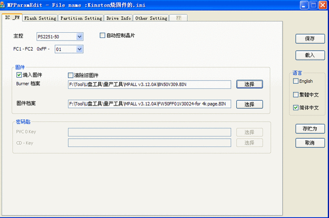Click 选择 button for 固件档案

pyautogui.click(x=249, y=104)
